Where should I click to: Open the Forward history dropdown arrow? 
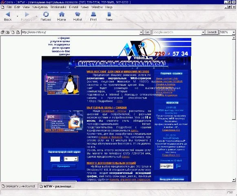[x=36, y=16]
